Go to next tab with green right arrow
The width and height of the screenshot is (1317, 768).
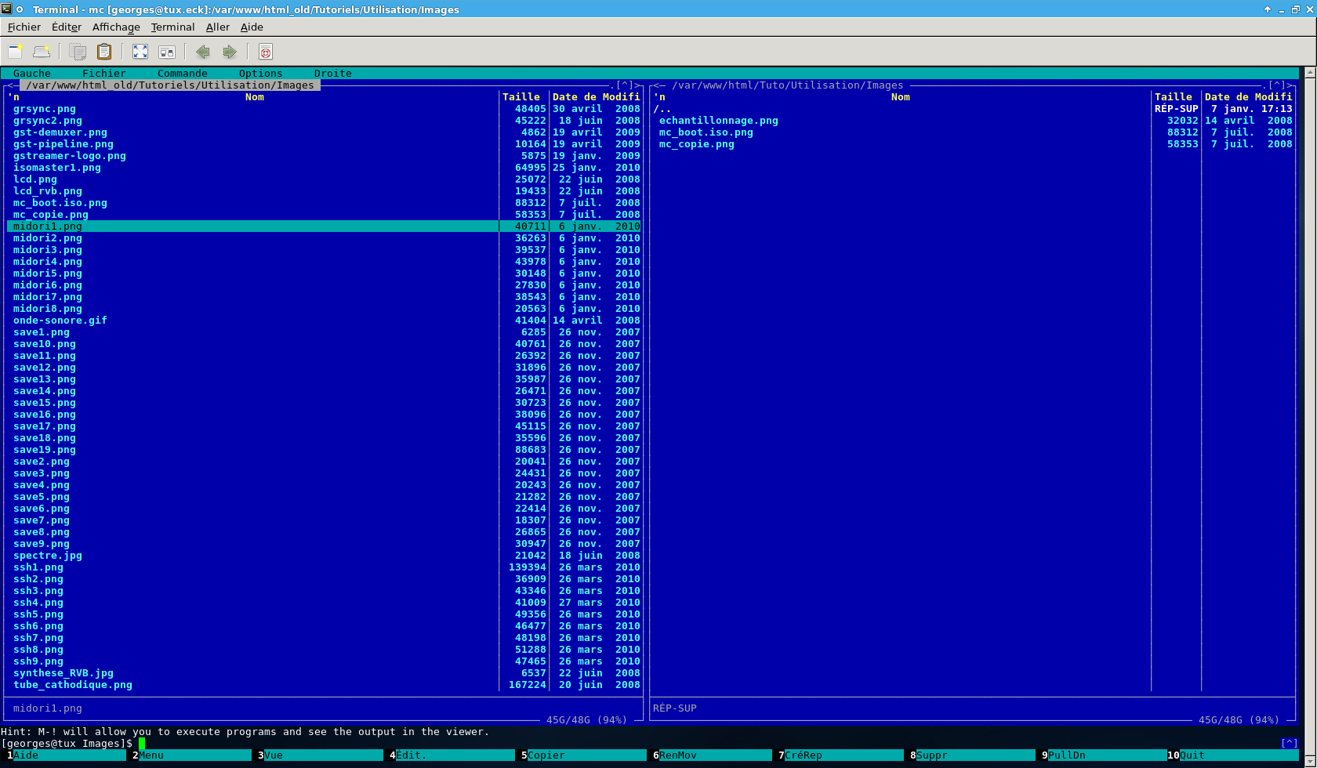[x=230, y=52]
